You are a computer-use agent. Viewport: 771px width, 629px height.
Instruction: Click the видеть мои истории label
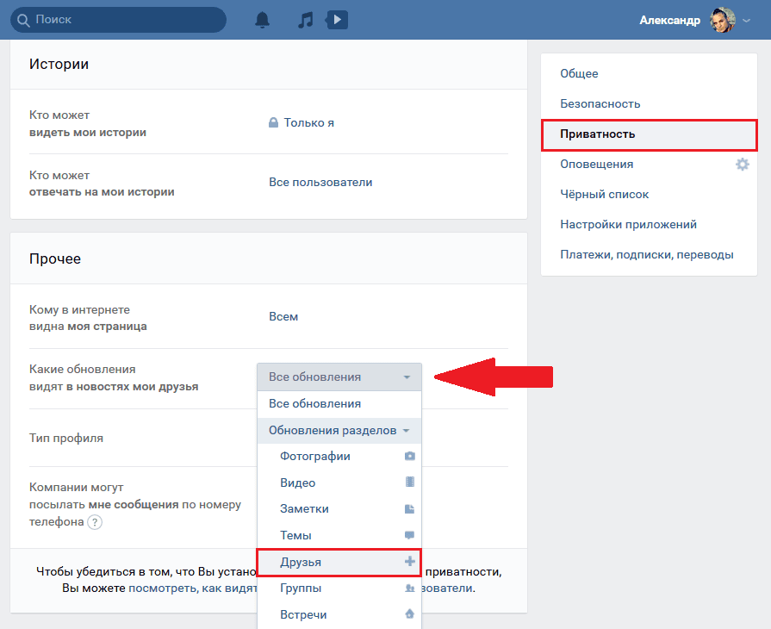pyautogui.click(x=88, y=133)
